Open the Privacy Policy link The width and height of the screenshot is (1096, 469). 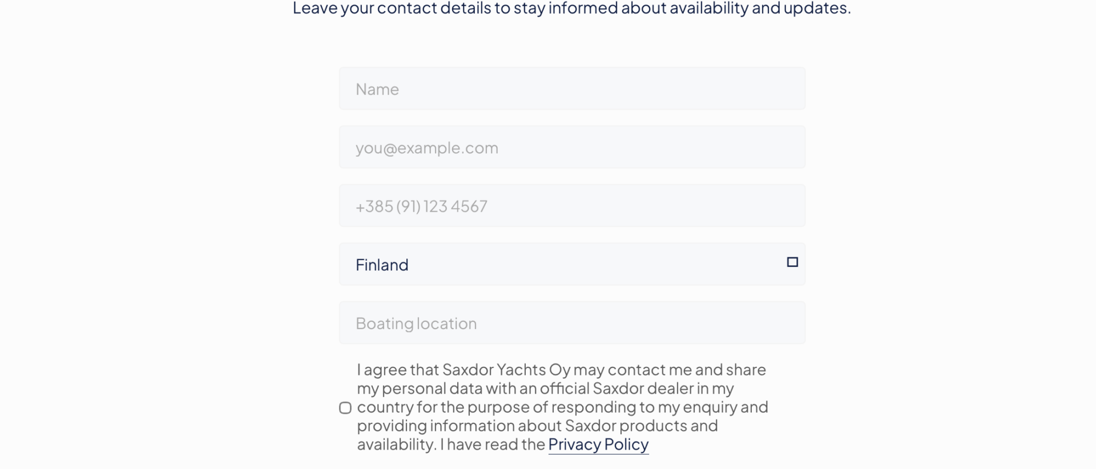click(x=598, y=444)
